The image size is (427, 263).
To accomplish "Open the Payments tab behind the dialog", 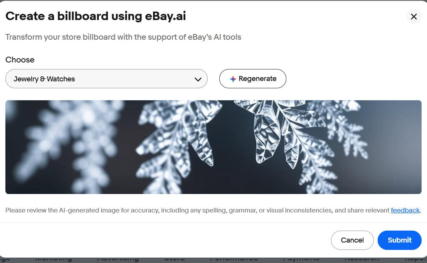I will 301,259.
